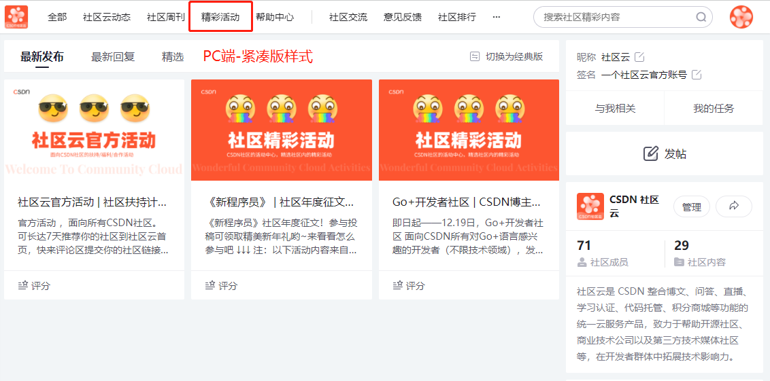The height and width of the screenshot is (381, 770).
Task: Open the 我的任务 link
Action: pos(714,109)
